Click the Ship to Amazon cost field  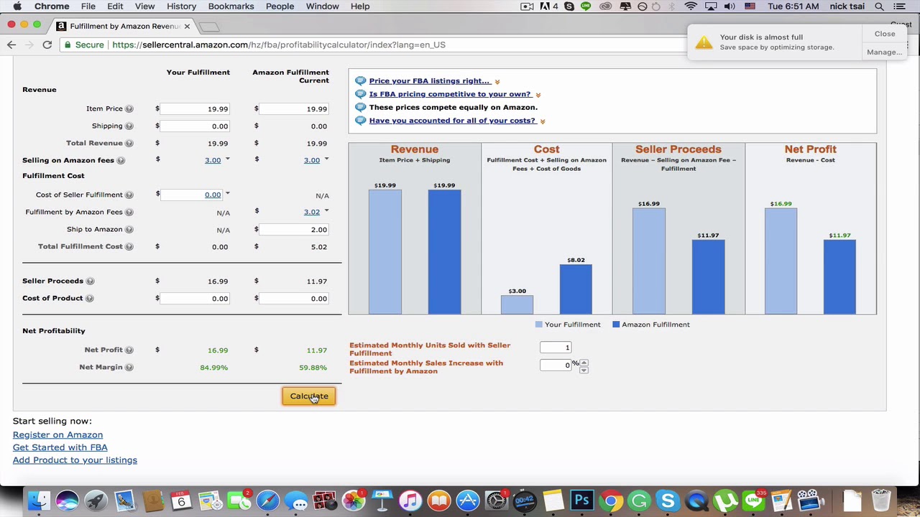click(294, 230)
